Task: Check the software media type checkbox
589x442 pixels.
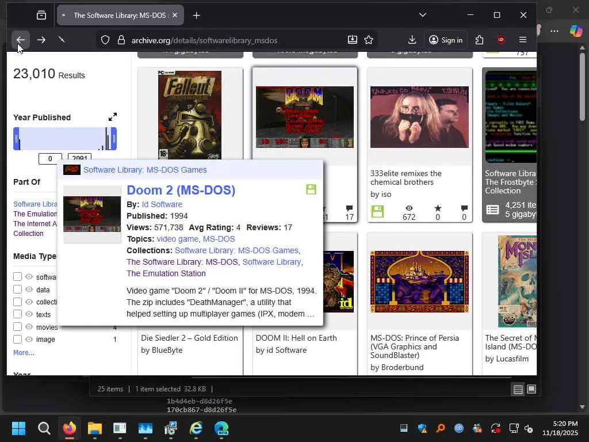Action: point(17,277)
